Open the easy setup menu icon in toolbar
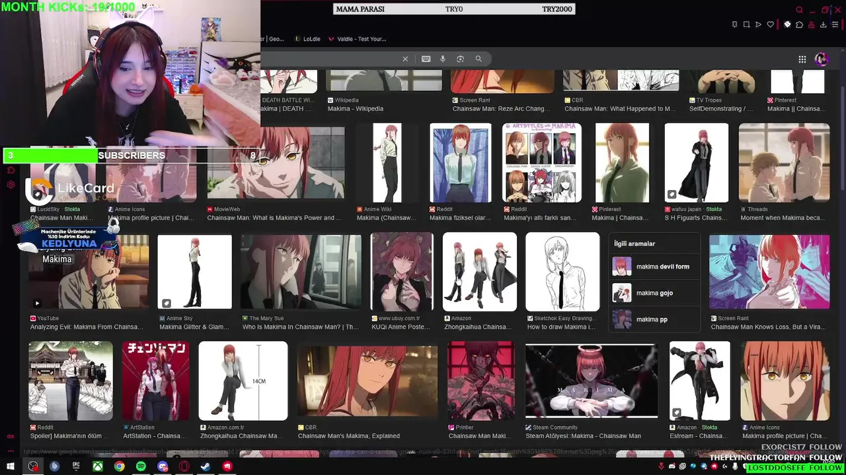The image size is (846, 475). click(x=835, y=24)
